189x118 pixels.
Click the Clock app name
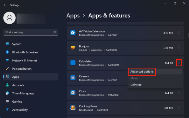(83, 91)
